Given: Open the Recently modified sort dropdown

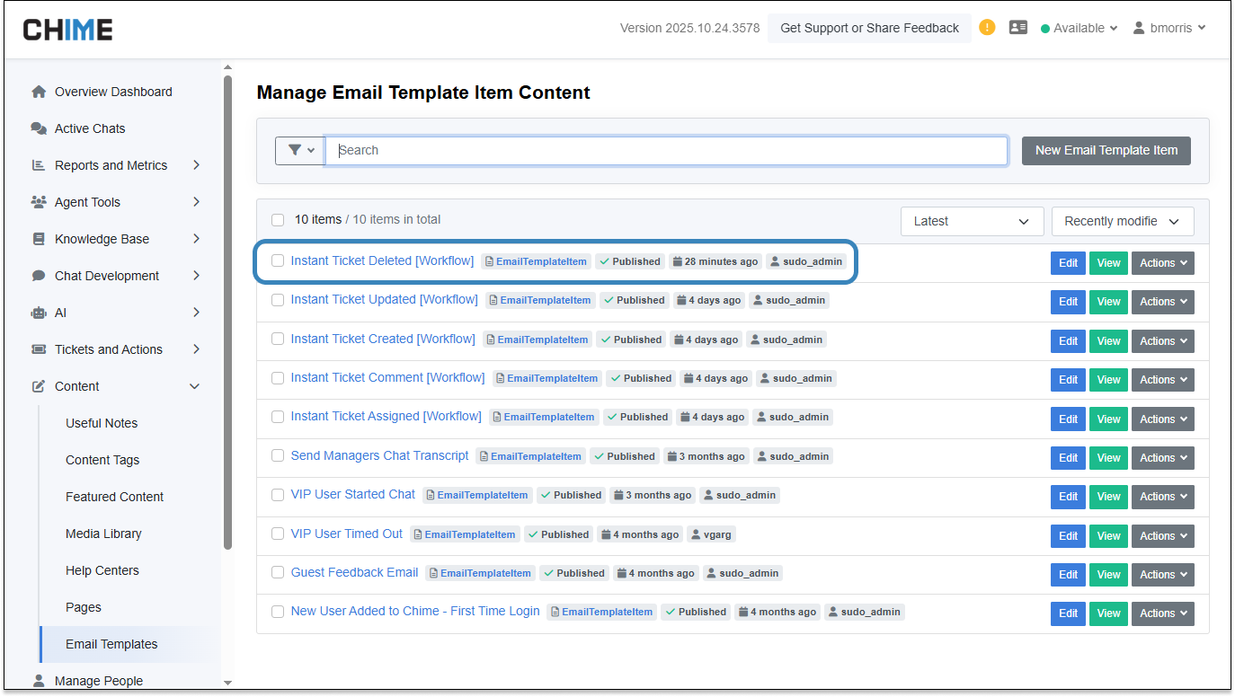Looking at the screenshot, I should click(x=1122, y=221).
